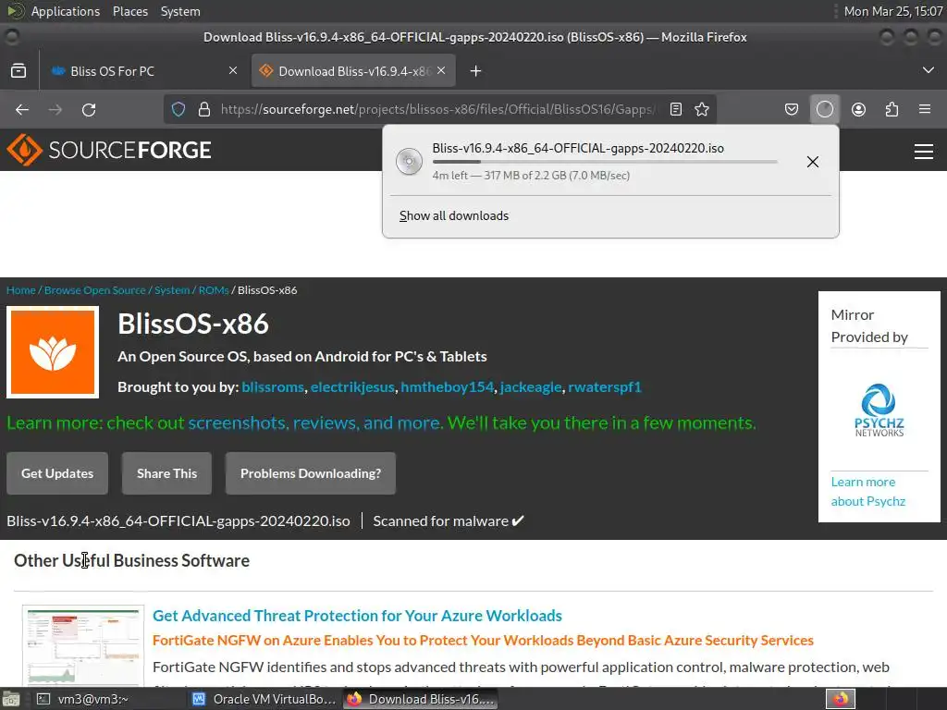947x710 pixels.
Task: Open electrikjesus author link
Action: pos(352,387)
